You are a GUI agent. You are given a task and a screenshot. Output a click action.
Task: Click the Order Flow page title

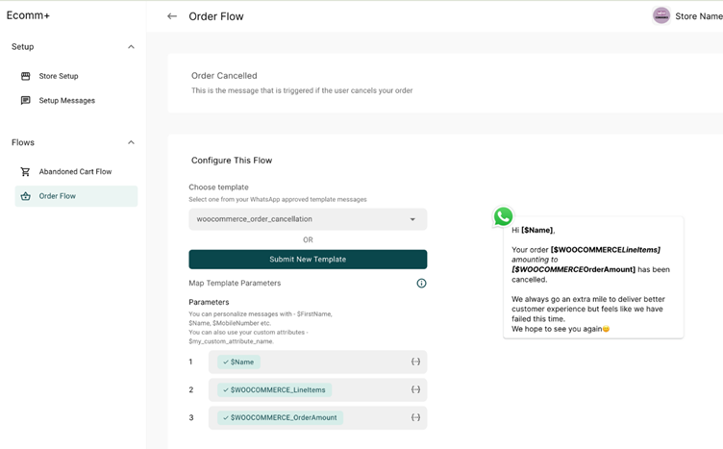[x=215, y=16]
